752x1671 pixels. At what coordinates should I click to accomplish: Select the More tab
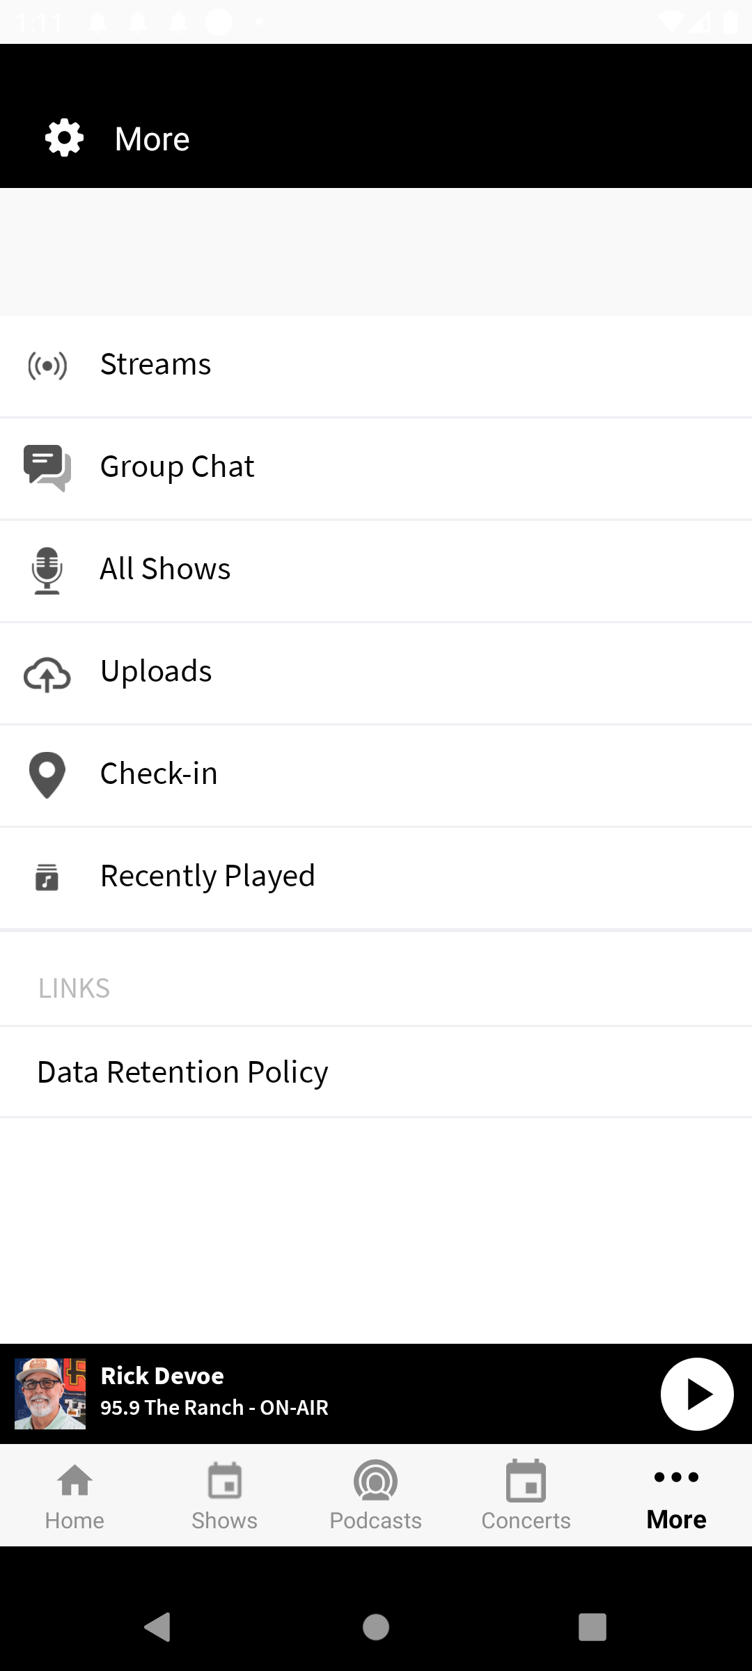pyautogui.click(x=676, y=1496)
